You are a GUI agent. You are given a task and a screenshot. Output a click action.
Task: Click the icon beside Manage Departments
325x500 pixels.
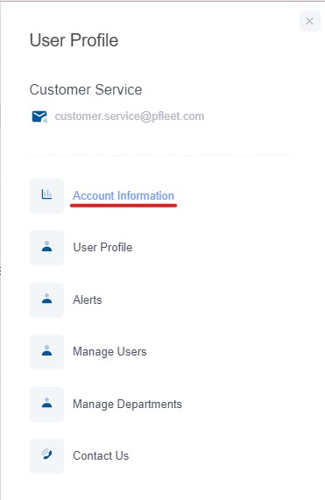(47, 405)
